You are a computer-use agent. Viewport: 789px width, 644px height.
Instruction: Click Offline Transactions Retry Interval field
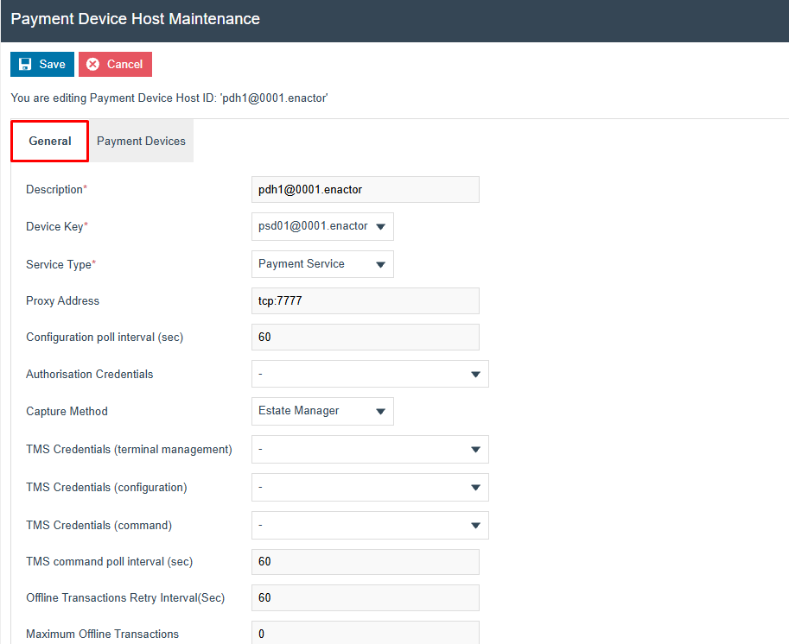coord(366,597)
